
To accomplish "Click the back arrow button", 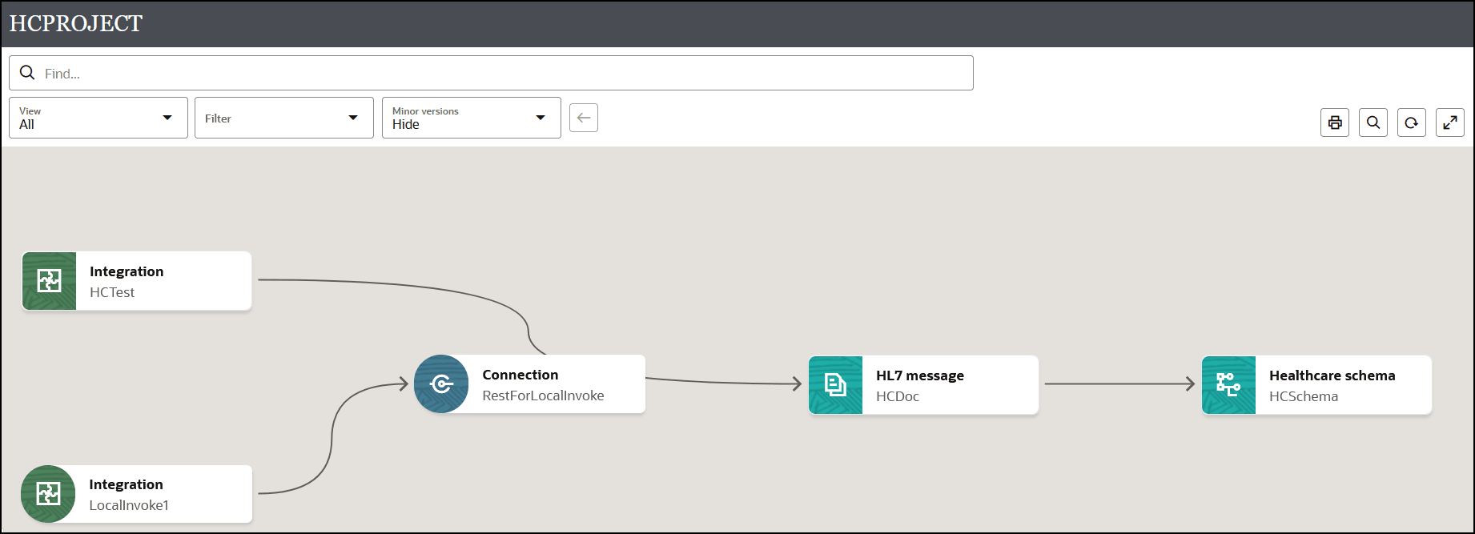I will pos(584,118).
